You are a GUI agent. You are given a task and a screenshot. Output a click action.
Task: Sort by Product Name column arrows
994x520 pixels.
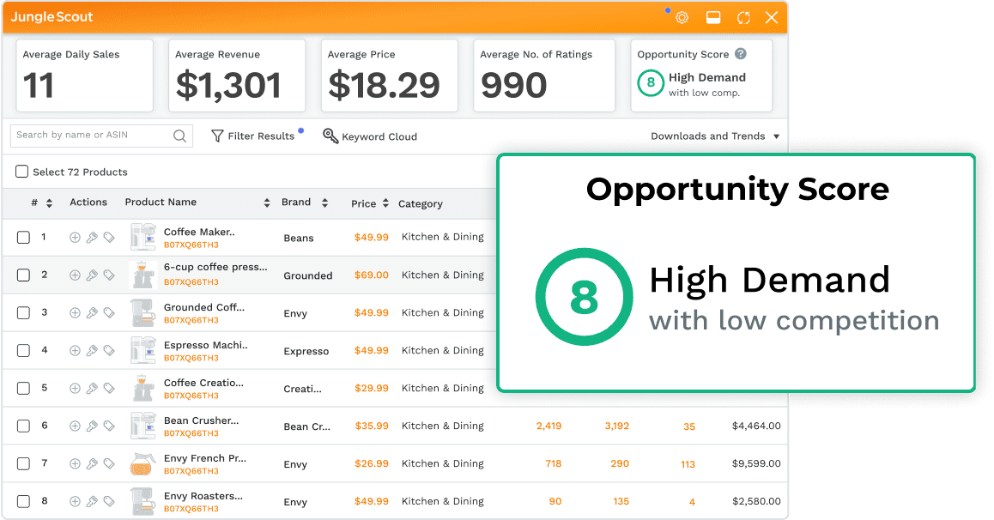267,203
